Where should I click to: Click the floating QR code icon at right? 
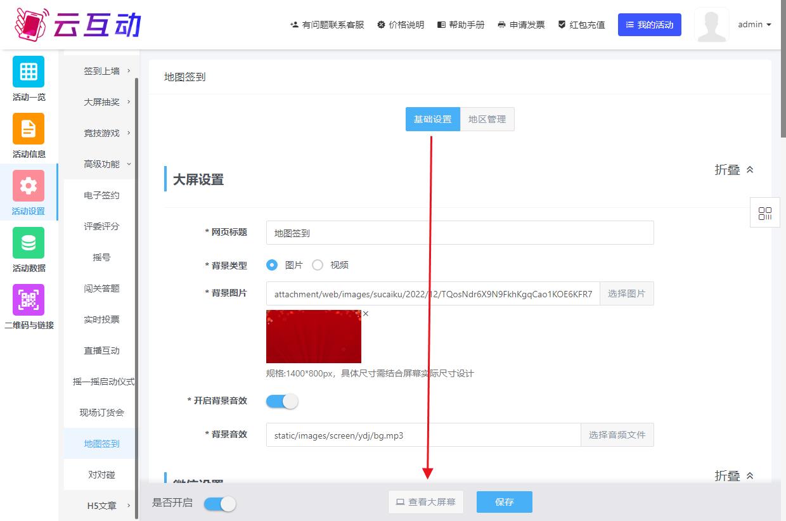(765, 213)
